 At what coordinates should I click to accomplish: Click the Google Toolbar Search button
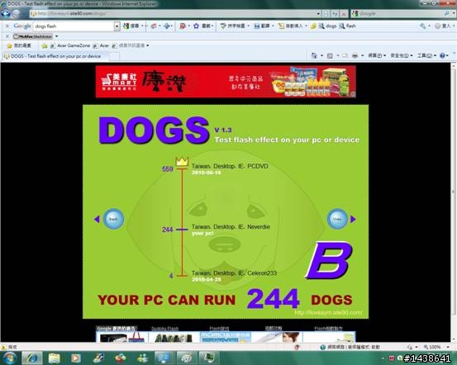[131, 26]
